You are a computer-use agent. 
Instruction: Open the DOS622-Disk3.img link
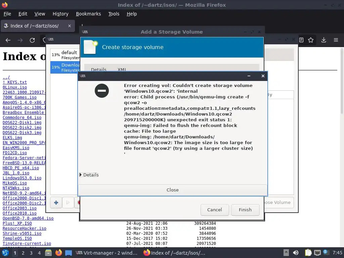pyautogui.click(x=22, y=133)
